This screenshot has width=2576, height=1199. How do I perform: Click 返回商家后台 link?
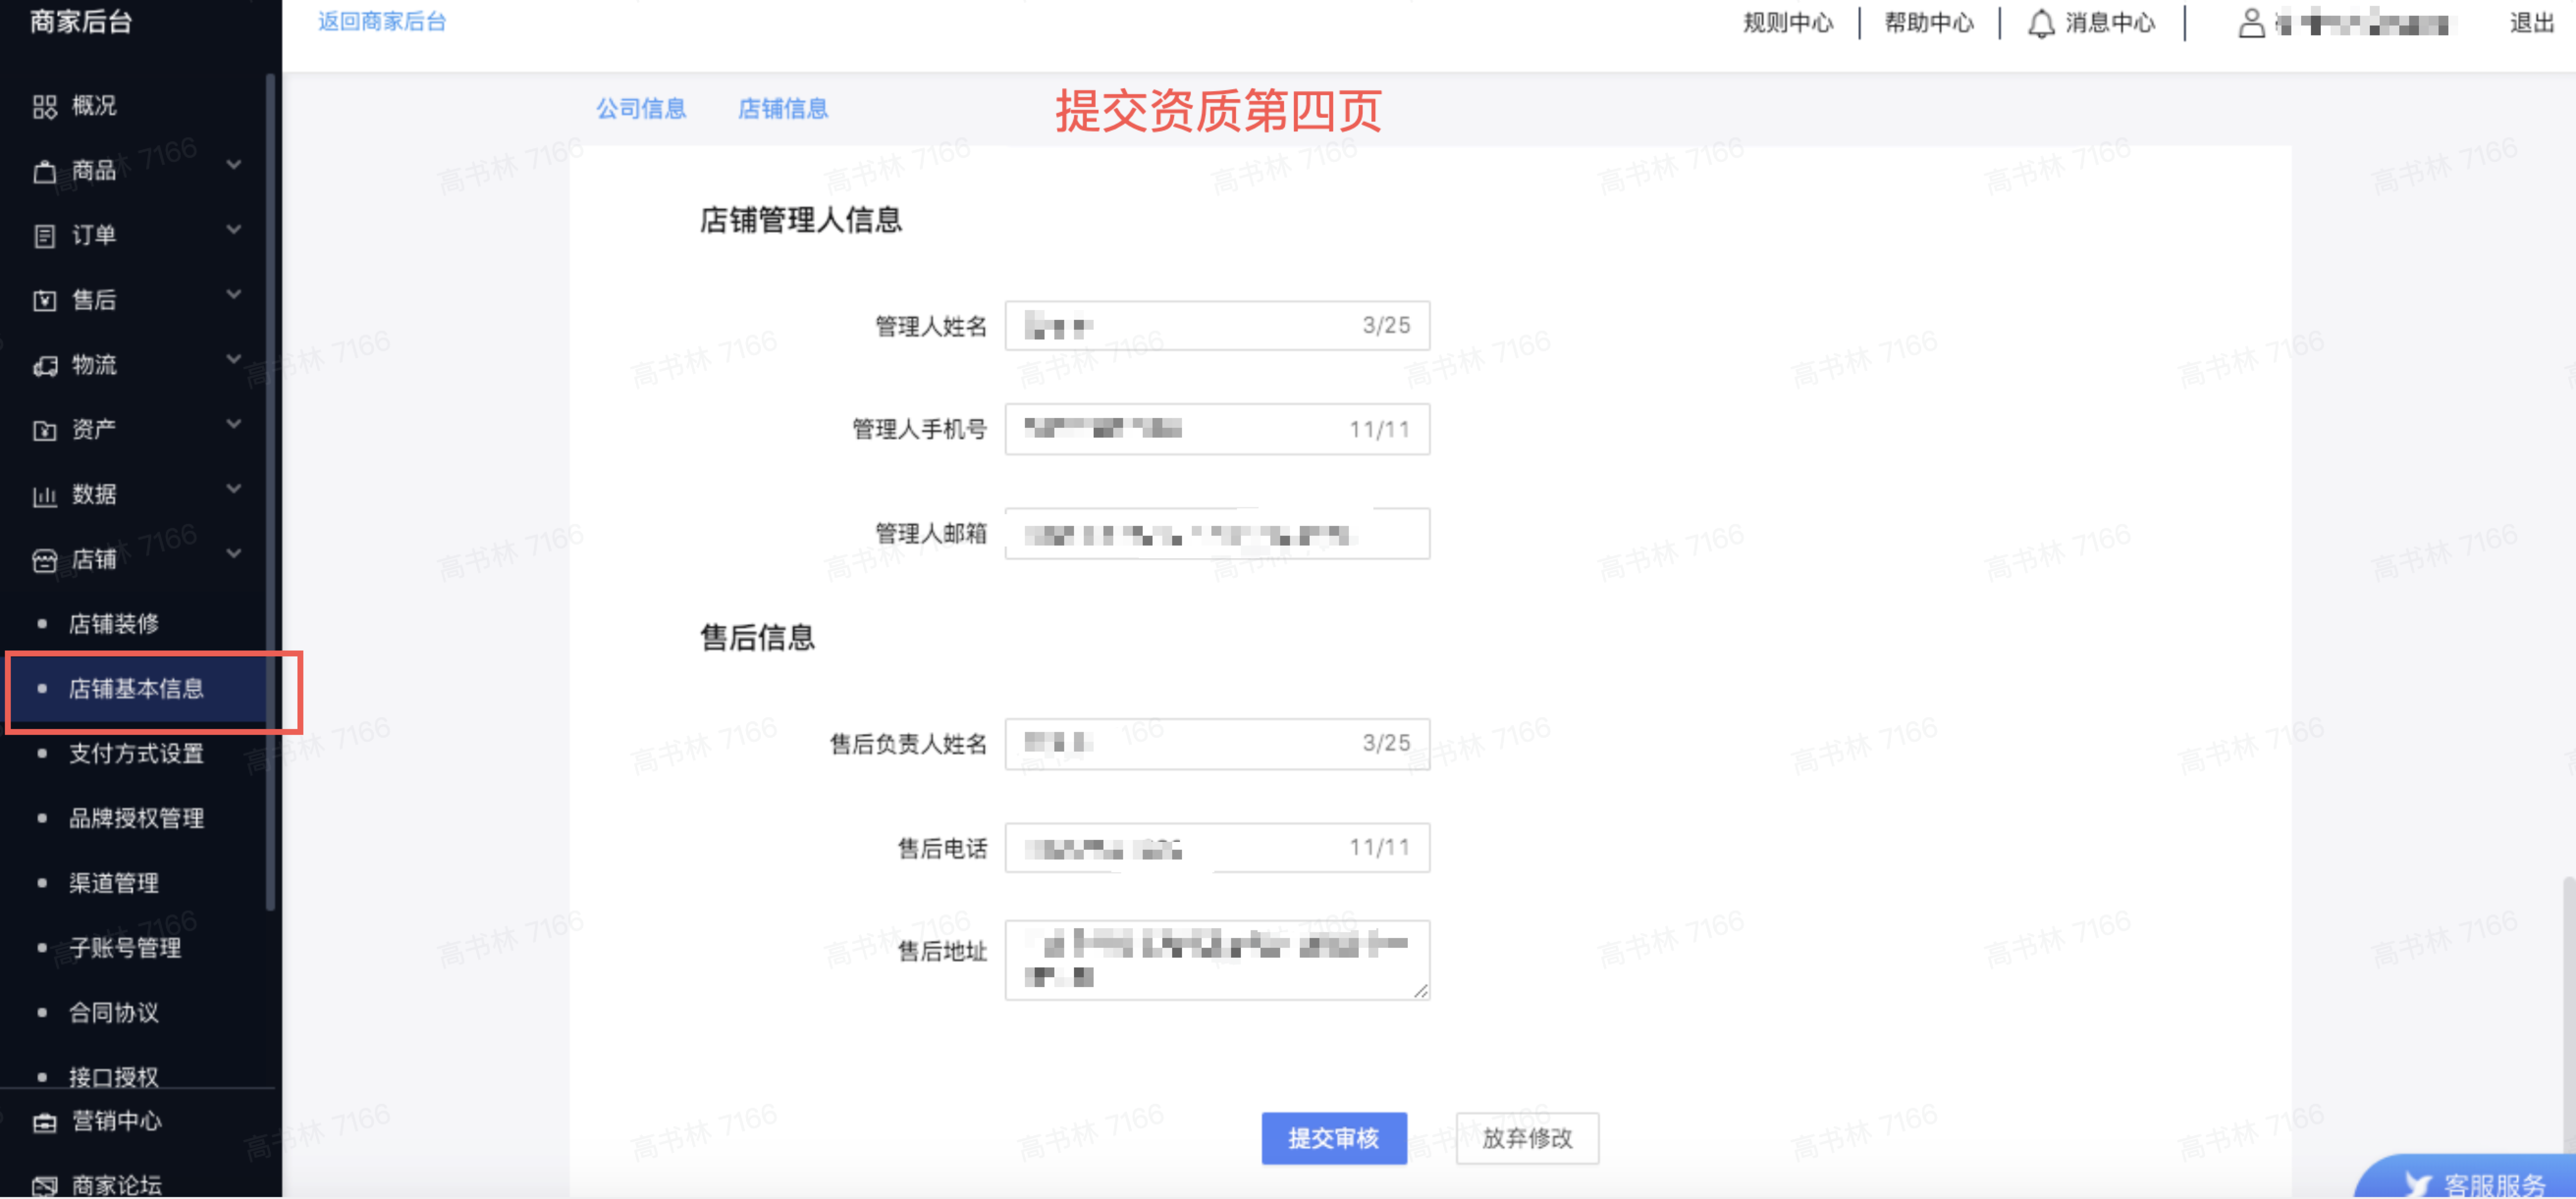(382, 22)
